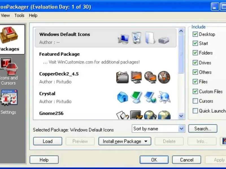Image resolution: width=226 pixels, height=169 pixels.
Task: Click the recycle bin icon in Windows Default Icons
Action: (136, 38)
